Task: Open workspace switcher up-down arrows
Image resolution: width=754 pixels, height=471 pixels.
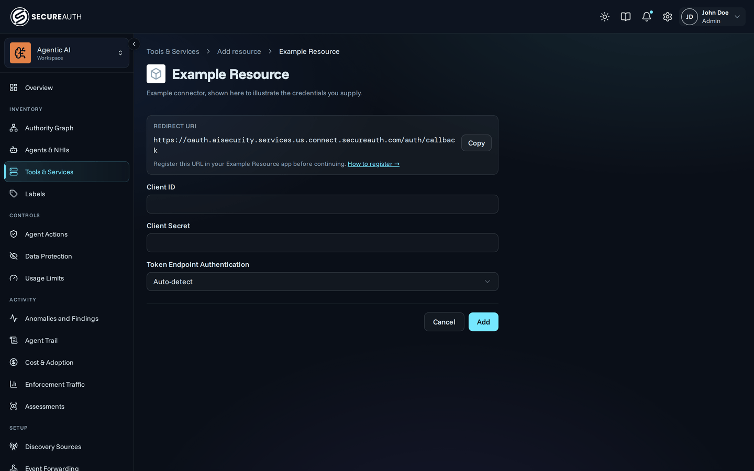Action: (120, 53)
